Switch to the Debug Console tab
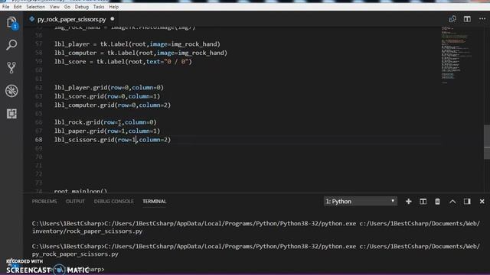 [x=114, y=202]
